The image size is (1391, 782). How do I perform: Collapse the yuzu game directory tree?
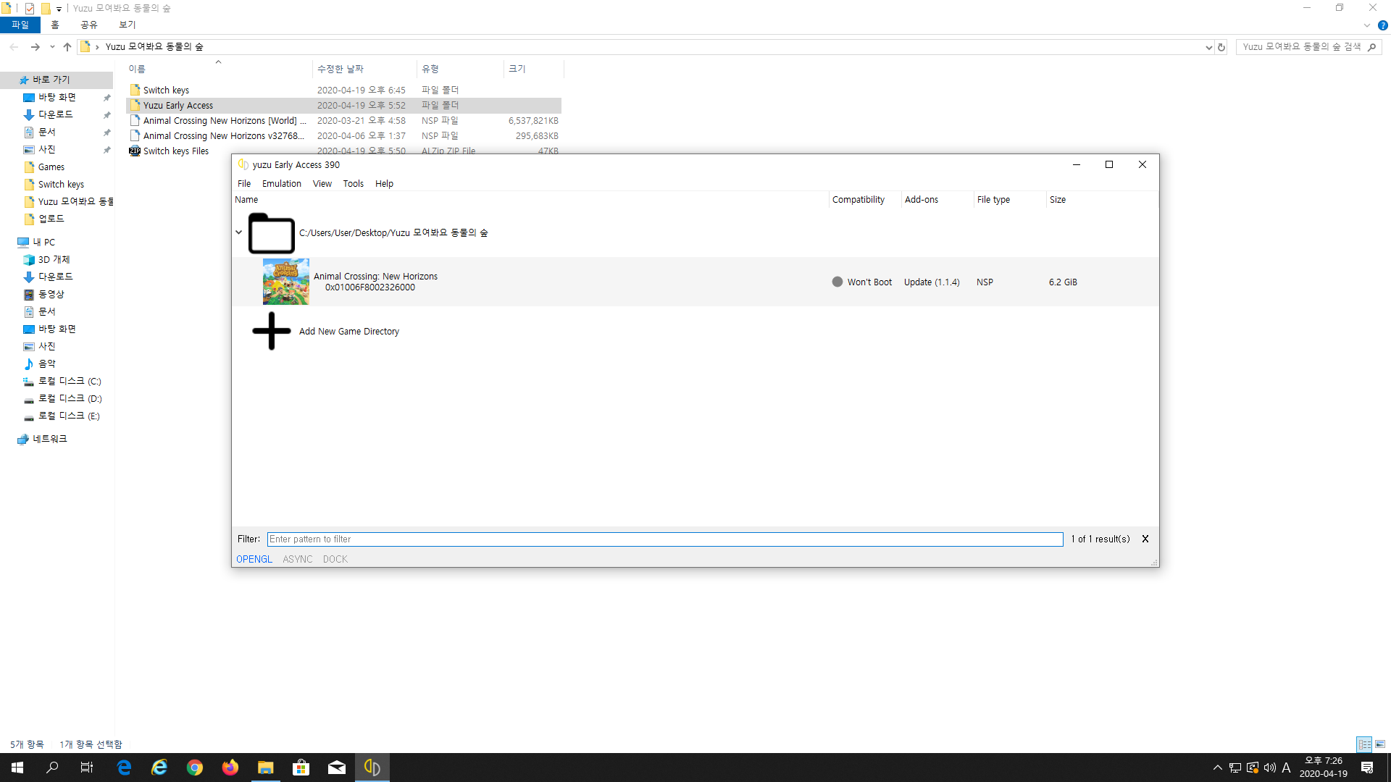point(238,232)
